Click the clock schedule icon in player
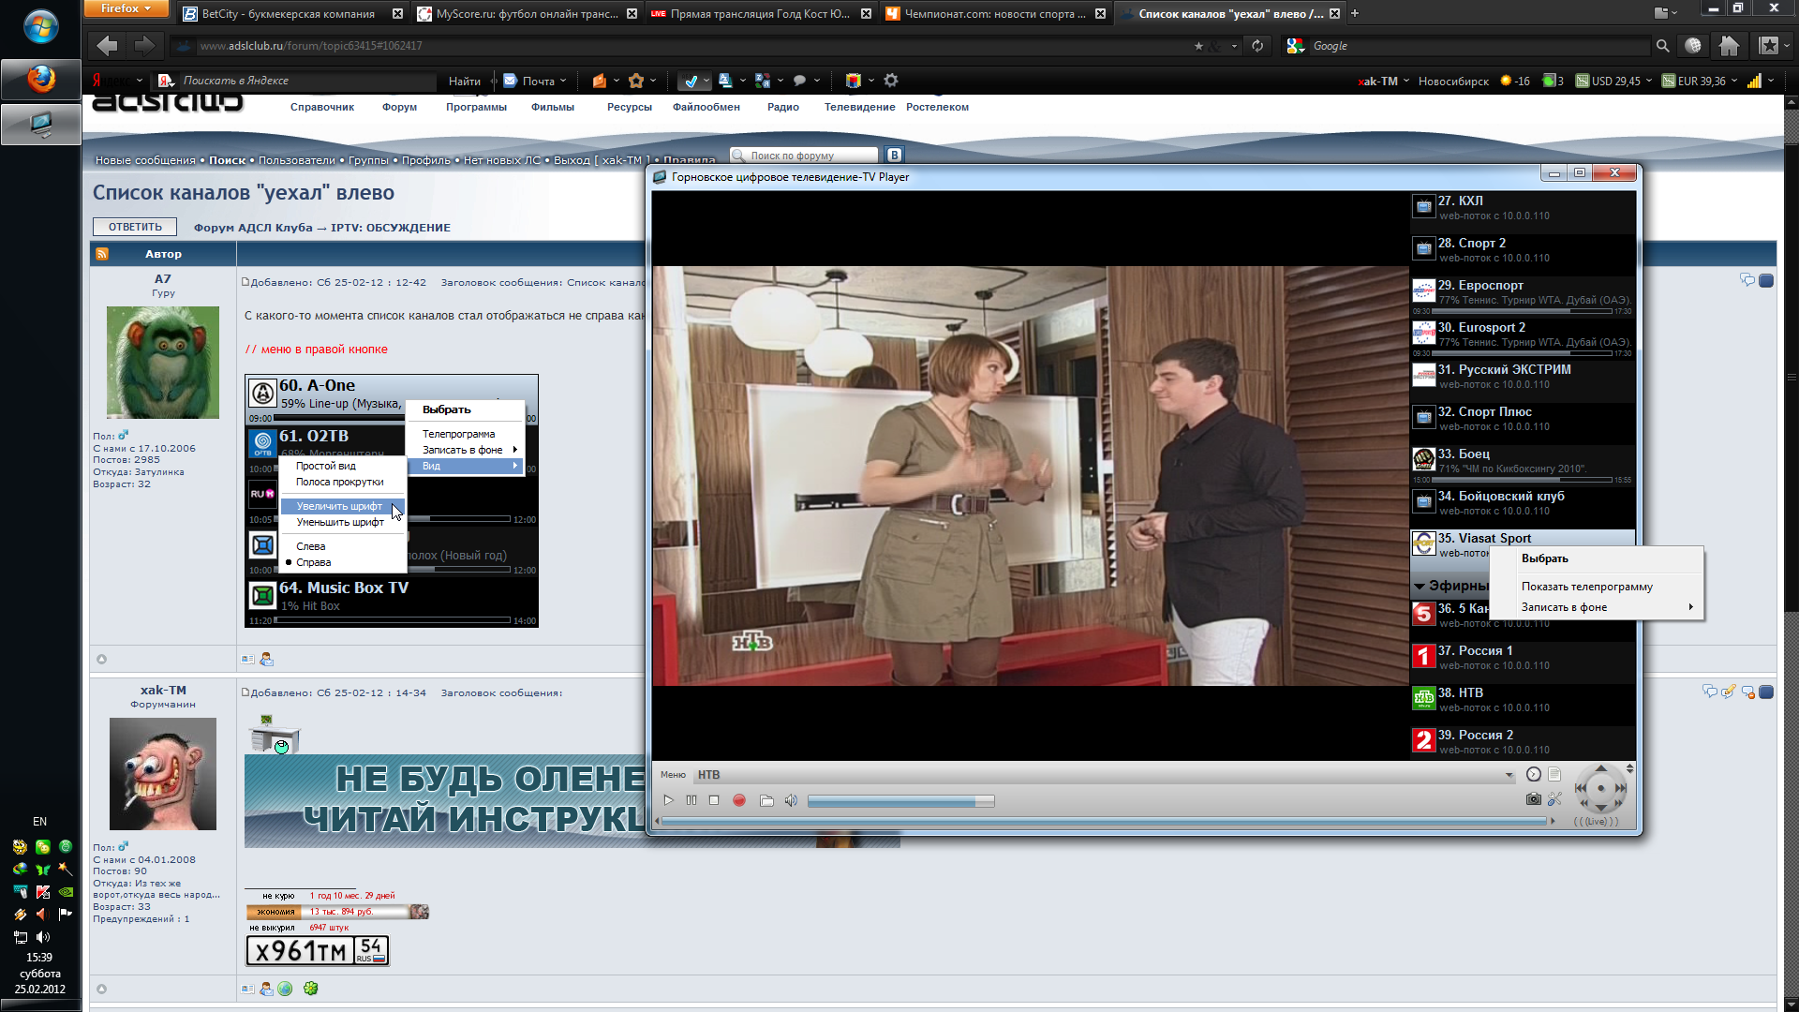The width and height of the screenshot is (1799, 1012). (1533, 774)
